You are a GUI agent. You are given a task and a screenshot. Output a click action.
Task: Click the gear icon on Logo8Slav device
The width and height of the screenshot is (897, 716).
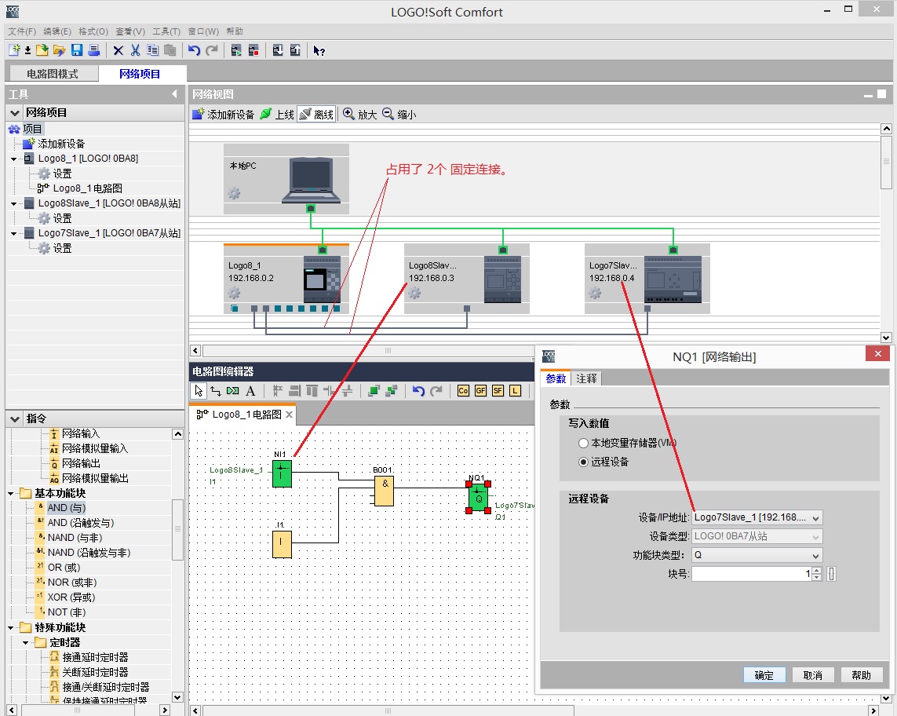(x=414, y=294)
